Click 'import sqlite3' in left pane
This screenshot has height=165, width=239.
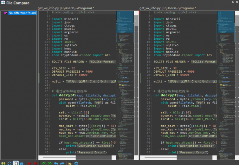[x=64, y=45]
